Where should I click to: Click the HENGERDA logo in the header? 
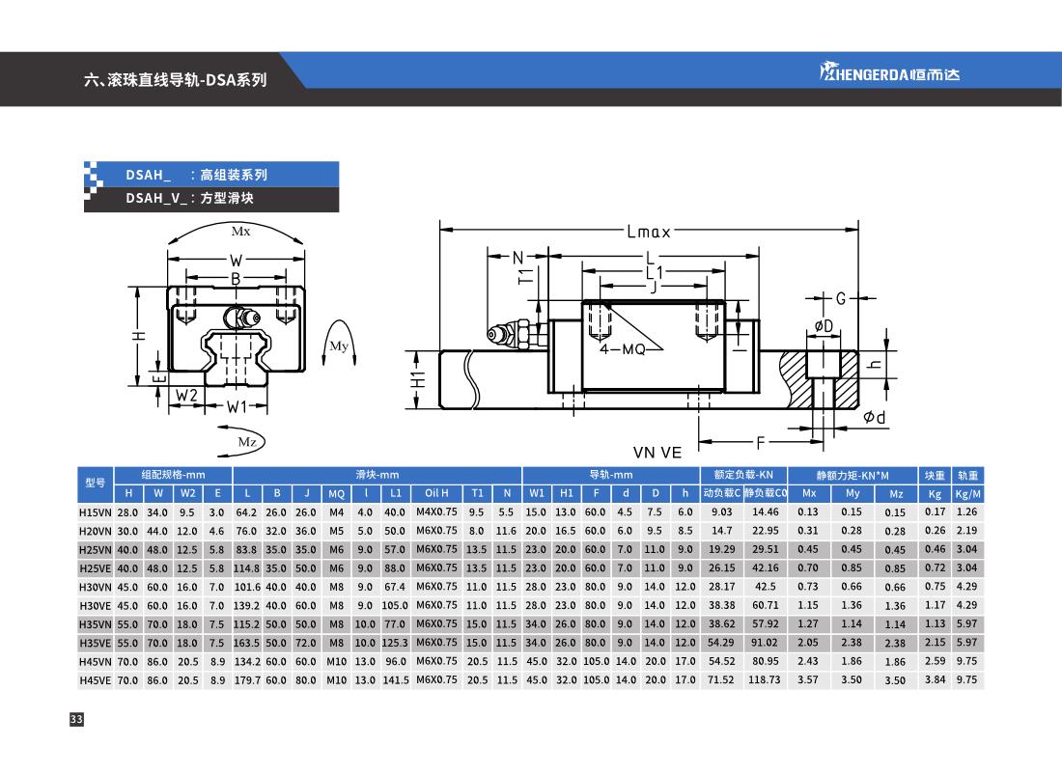point(889,74)
